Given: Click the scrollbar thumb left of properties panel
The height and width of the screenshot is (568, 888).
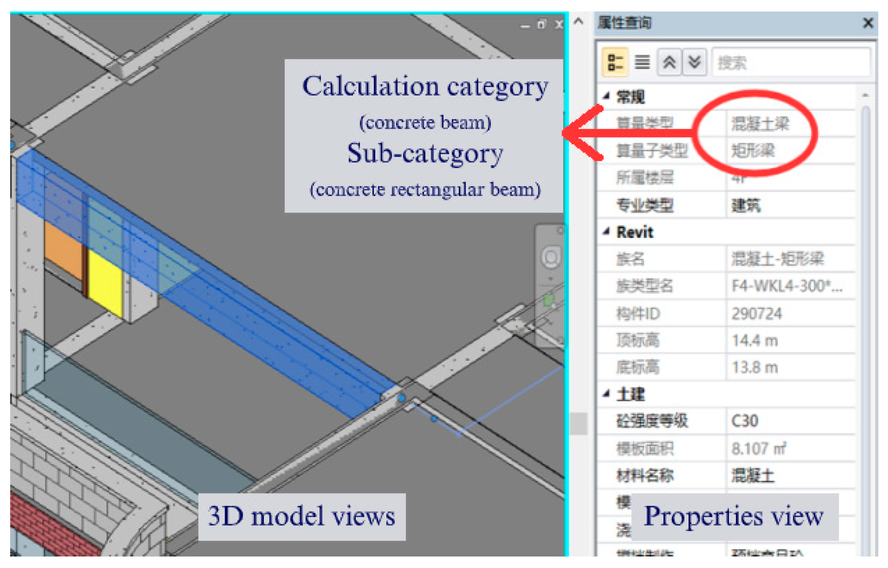Looking at the screenshot, I should click(x=578, y=423).
